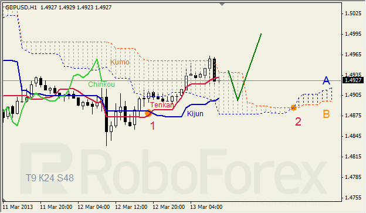Click the 1.4927 current price tag
Image resolution: width=366 pixels, height=213 pixels.
[353, 80]
